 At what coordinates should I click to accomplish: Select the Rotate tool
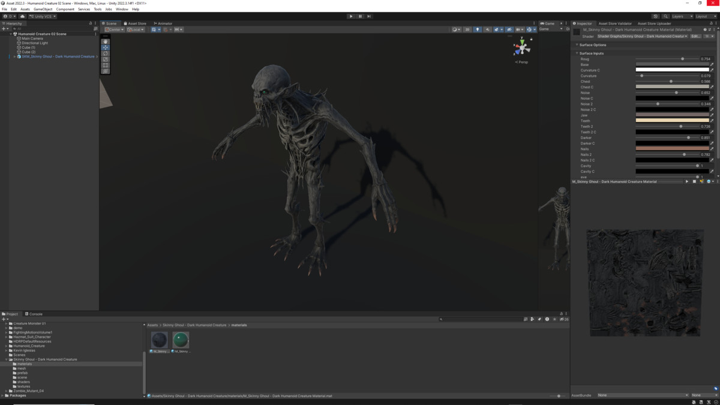coord(106,53)
